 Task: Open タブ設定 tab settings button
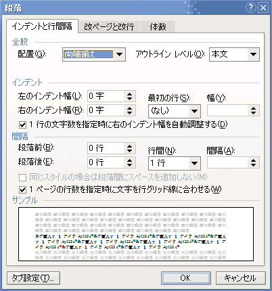(x=33, y=278)
